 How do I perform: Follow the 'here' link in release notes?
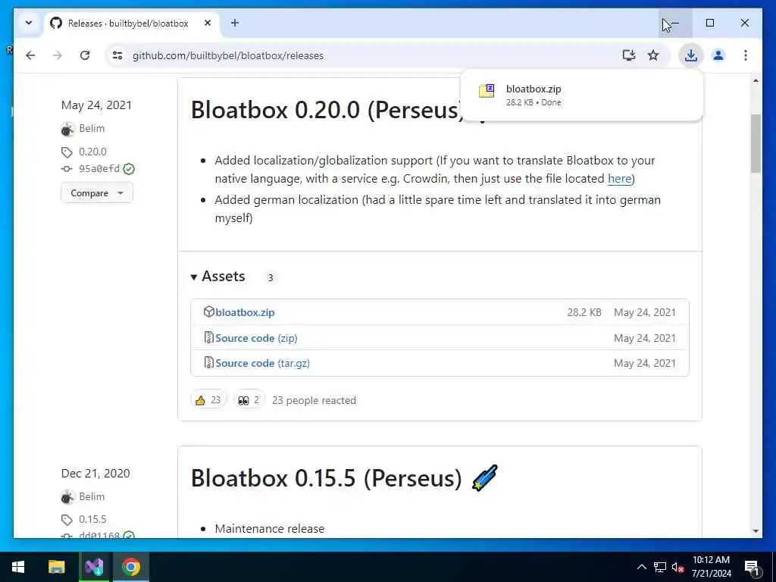(619, 178)
